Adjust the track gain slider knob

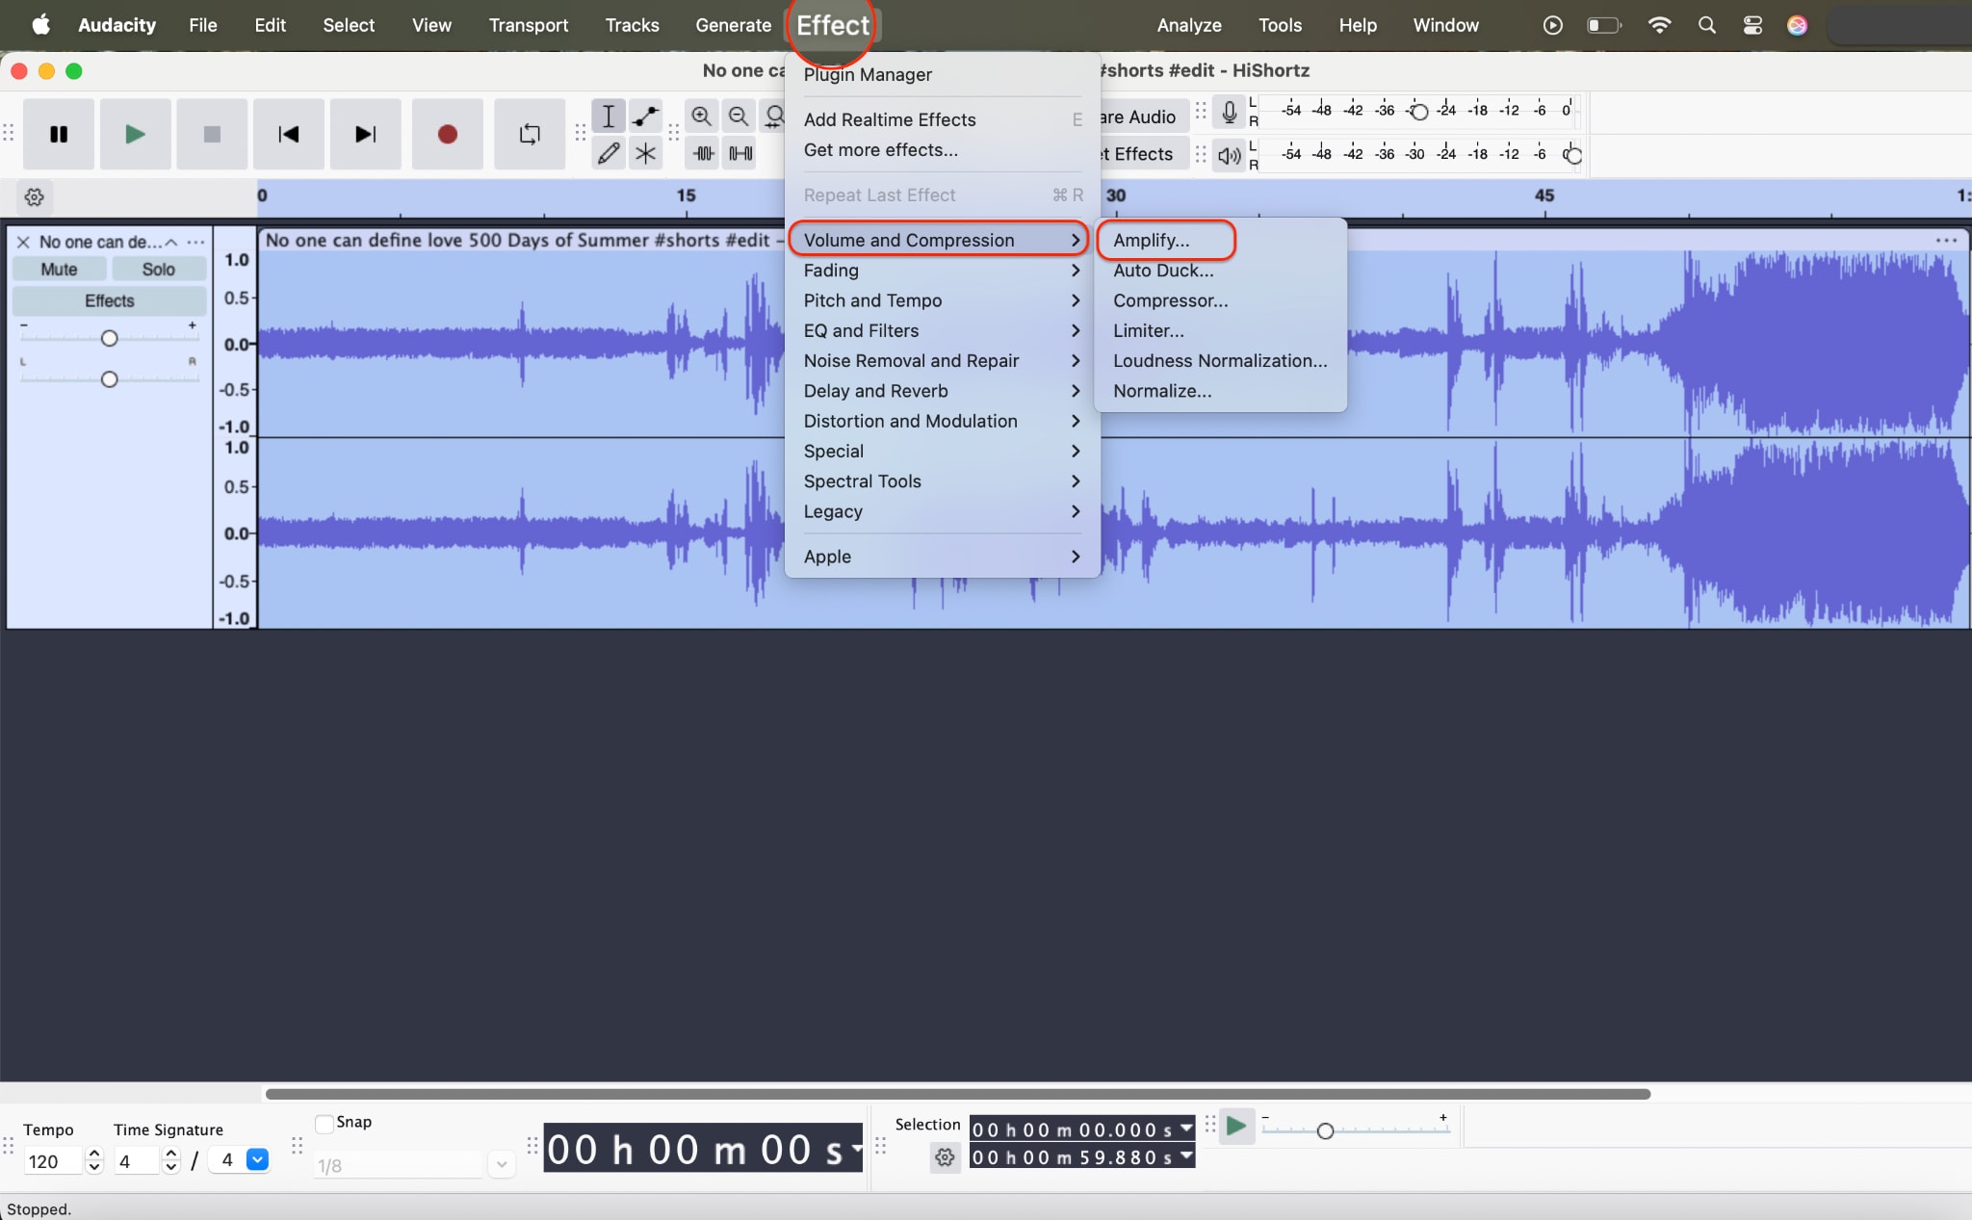click(109, 338)
